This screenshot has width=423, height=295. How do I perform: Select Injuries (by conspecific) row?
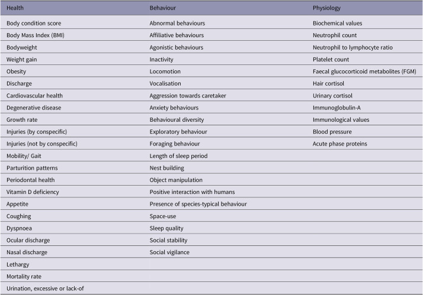211,132
